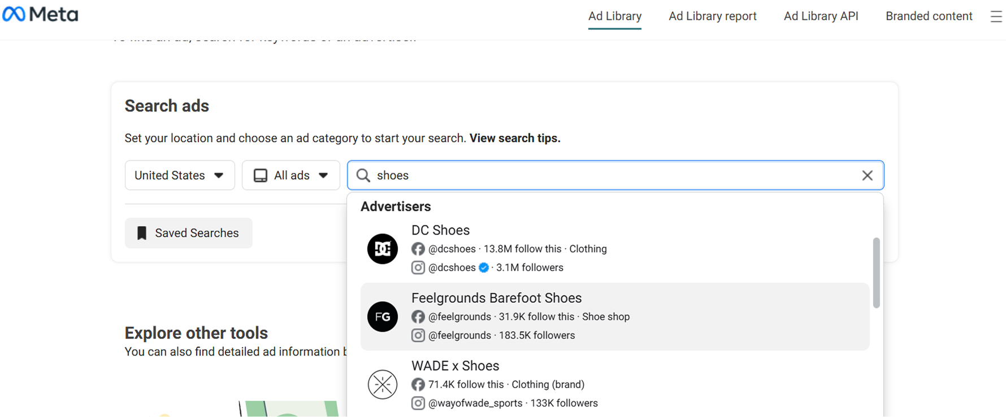Click Instagram icon beside @wayofwade_sports

click(418, 403)
